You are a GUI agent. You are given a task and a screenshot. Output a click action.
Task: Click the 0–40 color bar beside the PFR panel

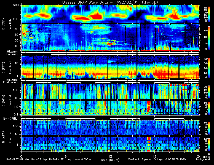[209, 68]
